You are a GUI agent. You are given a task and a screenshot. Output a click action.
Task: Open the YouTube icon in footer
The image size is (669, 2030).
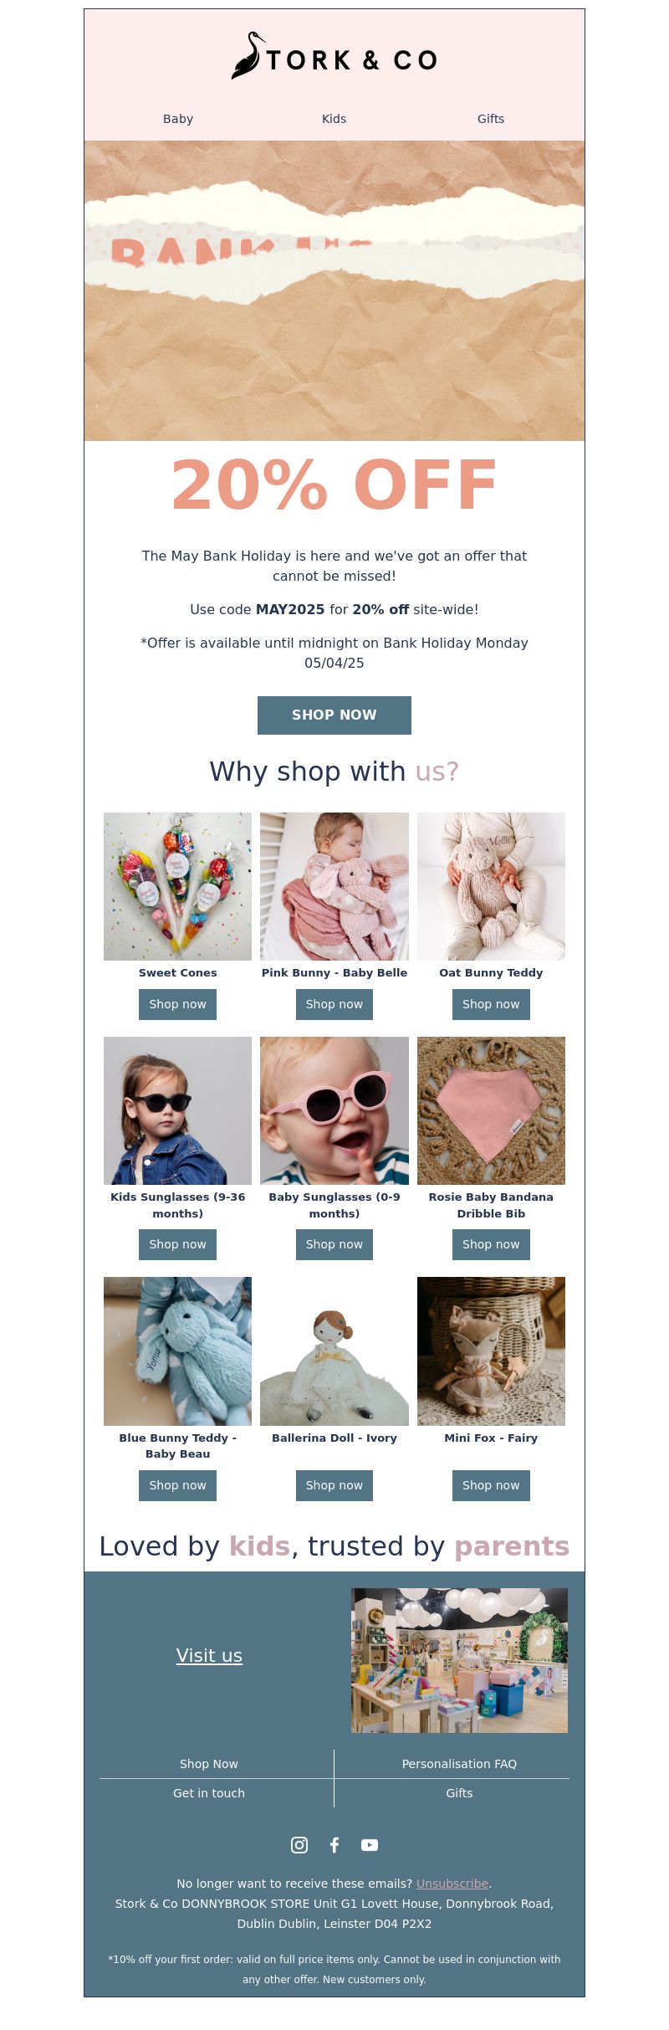click(370, 1844)
